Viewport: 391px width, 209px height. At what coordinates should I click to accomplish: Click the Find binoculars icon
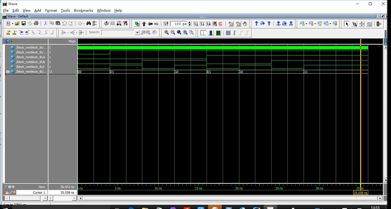point(89,24)
